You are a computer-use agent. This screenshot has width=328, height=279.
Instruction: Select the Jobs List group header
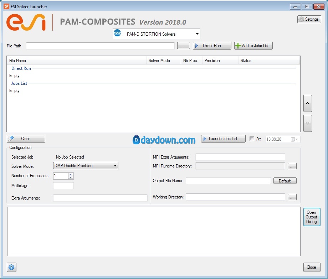[x=19, y=83]
